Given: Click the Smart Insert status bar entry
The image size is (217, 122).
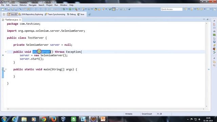Looking at the screenshot, I should coord(147,114).
